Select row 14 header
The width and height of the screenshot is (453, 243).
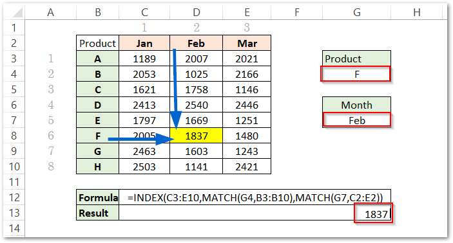click(14, 228)
